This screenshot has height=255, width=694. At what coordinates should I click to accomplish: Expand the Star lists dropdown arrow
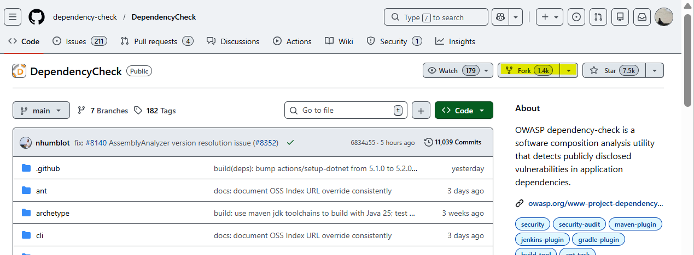[x=655, y=70]
